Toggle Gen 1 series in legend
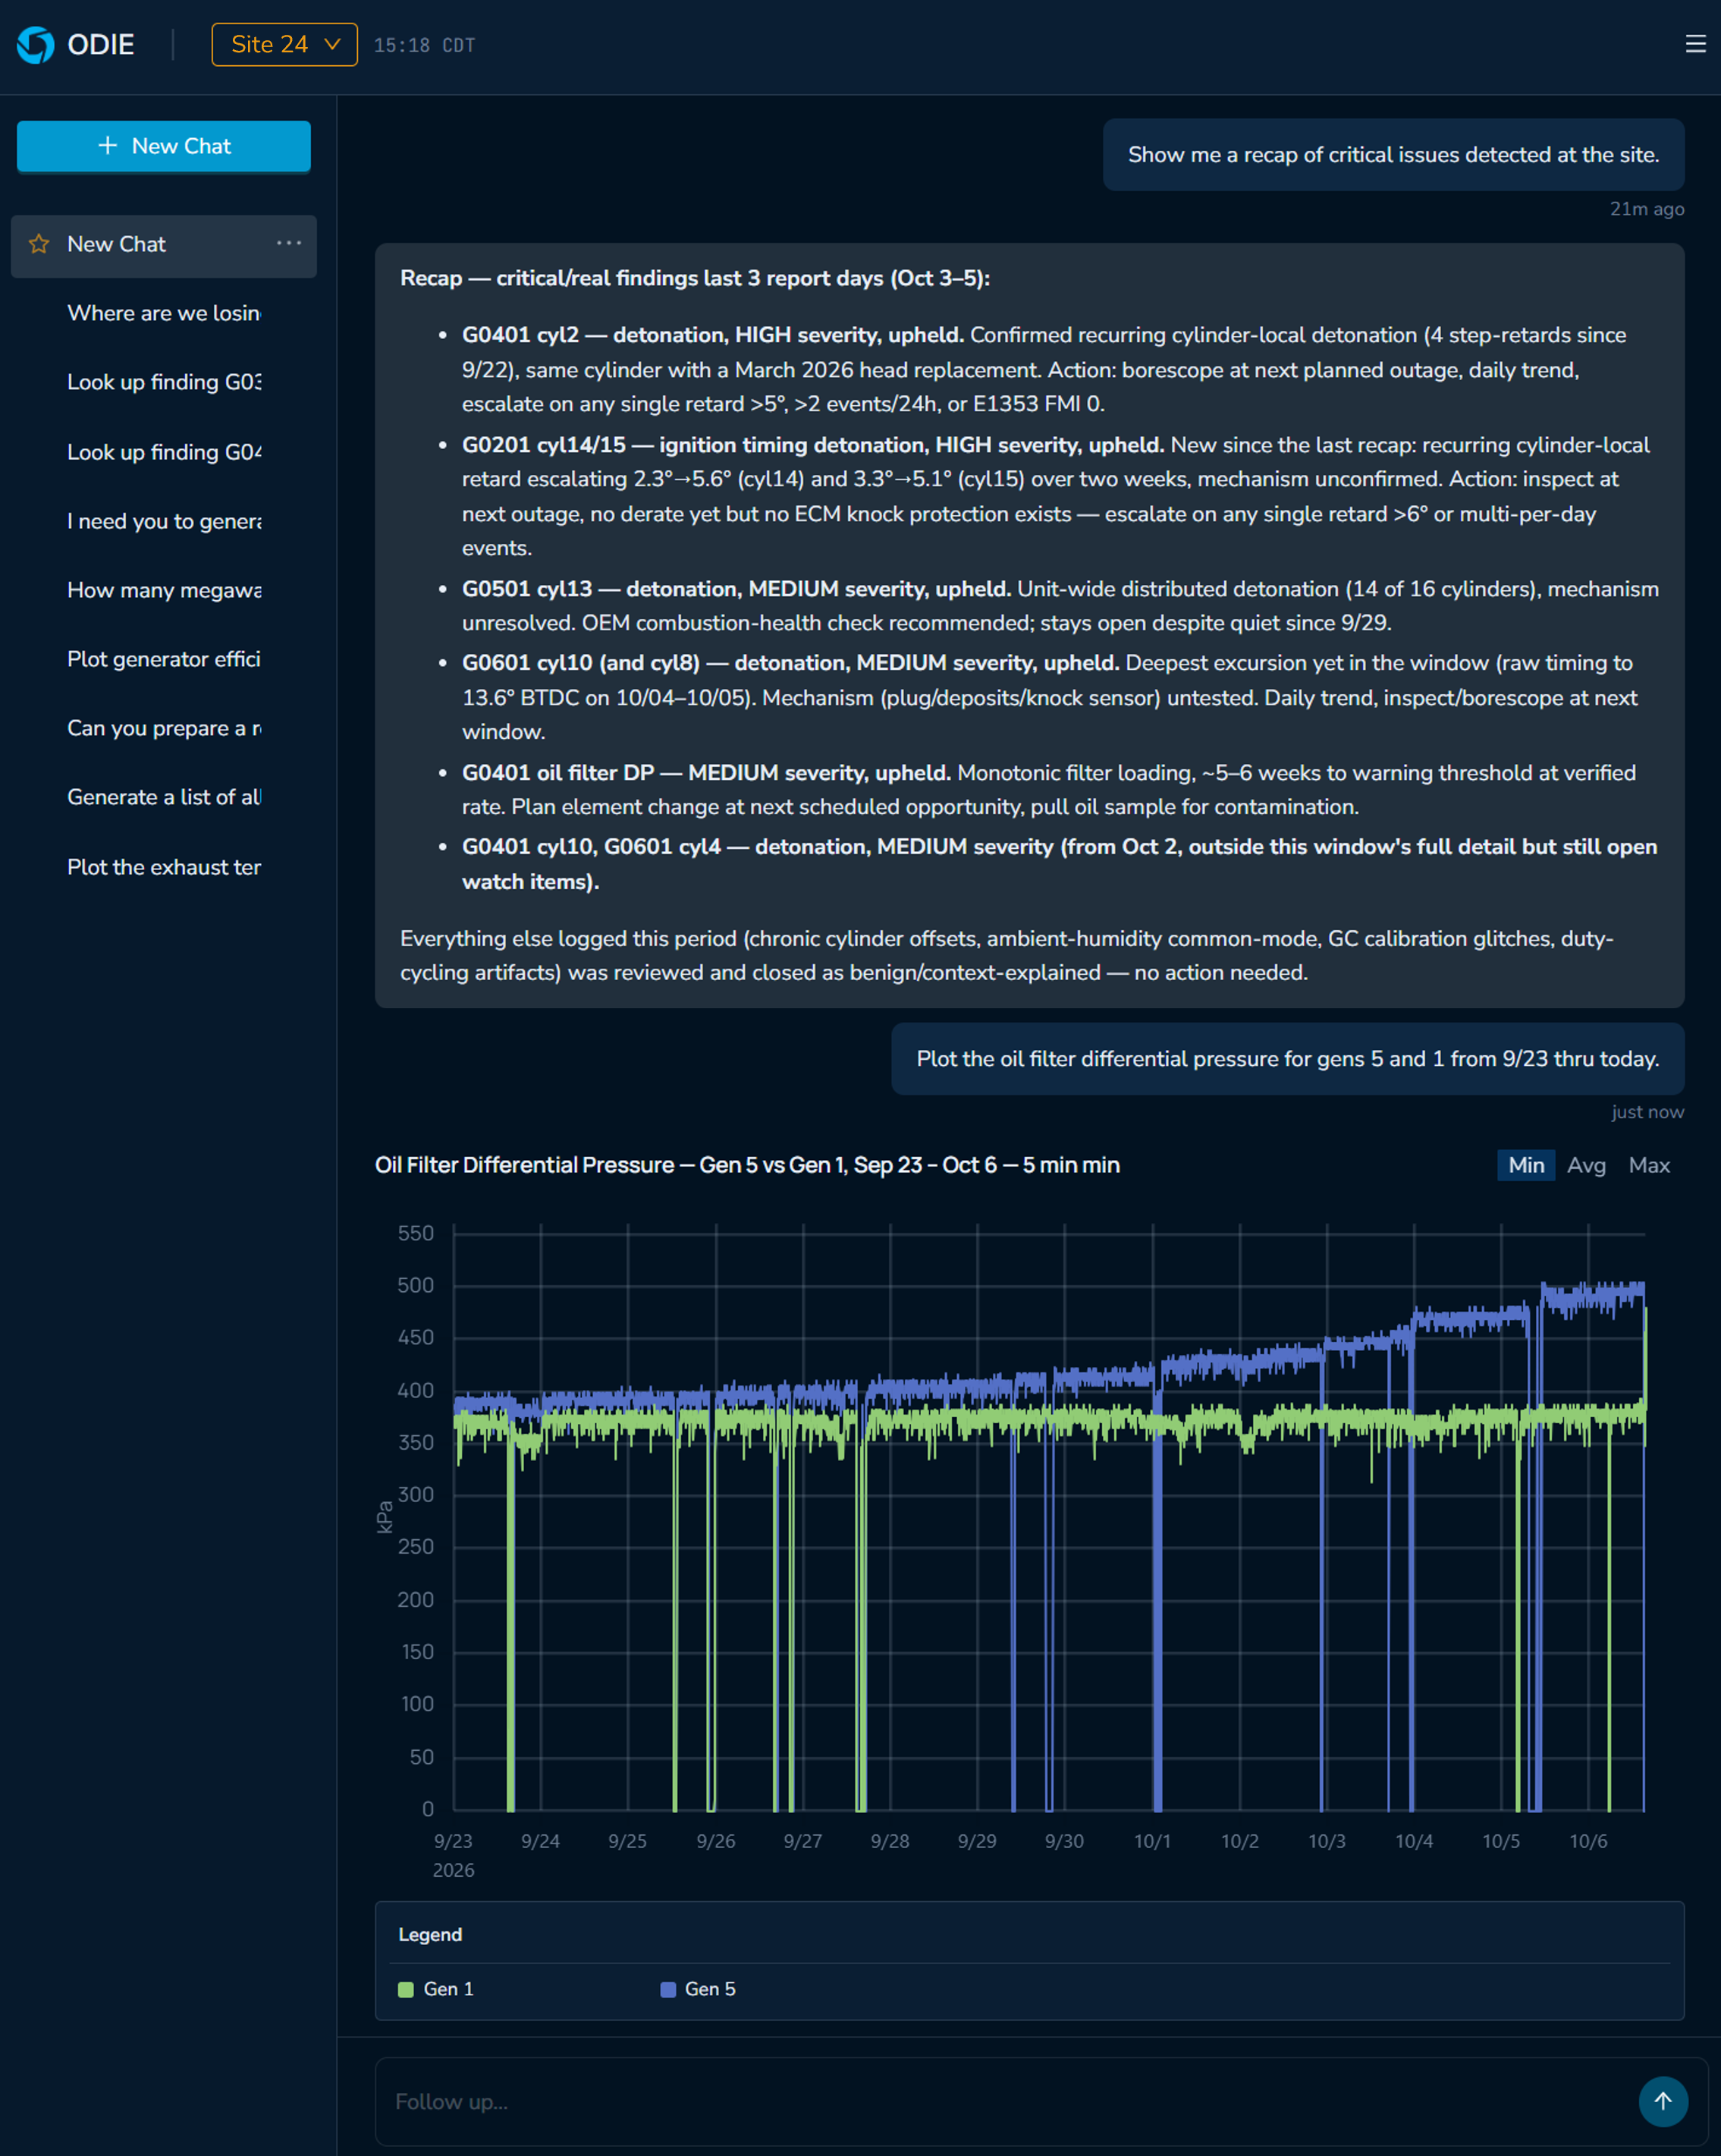Image resolution: width=1721 pixels, height=2156 pixels. 436,1989
